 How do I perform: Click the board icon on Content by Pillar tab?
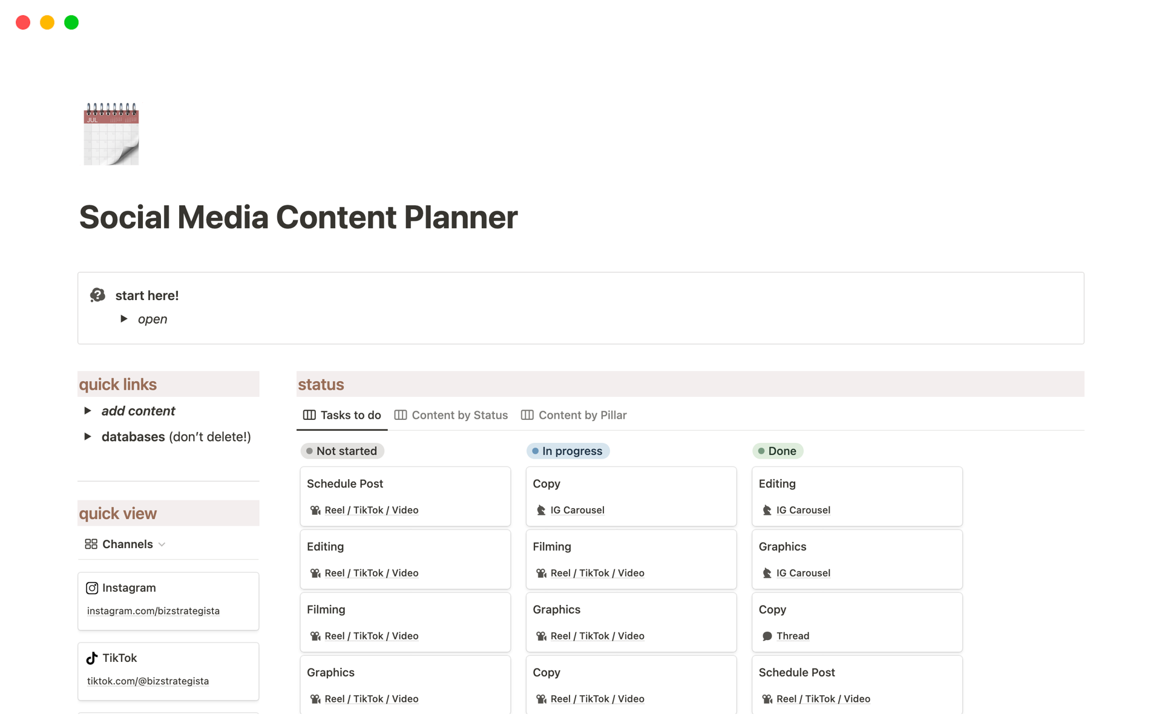(527, 415)
